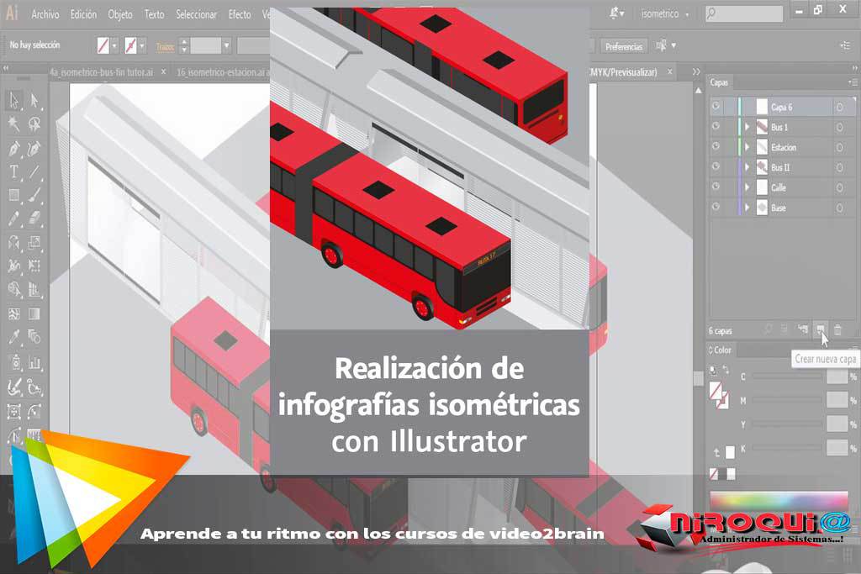Open the Archivo menu
Viewport: 861px width, 574px height.
pyautogui.click(x=45, y=15)
